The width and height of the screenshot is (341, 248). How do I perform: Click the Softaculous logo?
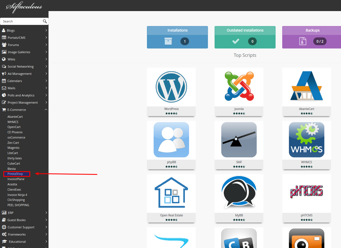(x=24, y=7)
